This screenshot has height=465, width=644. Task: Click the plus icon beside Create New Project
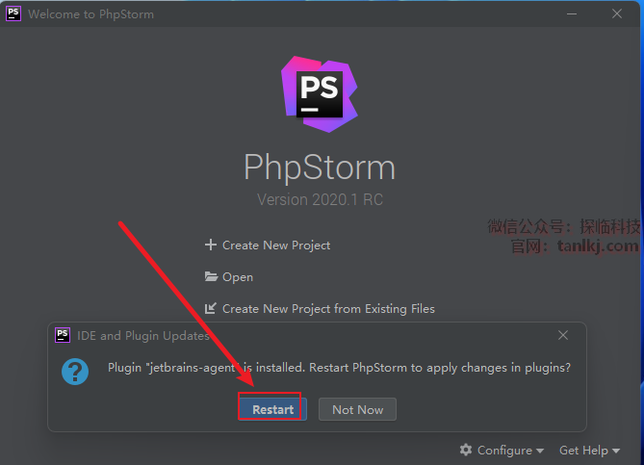point(211,245)
